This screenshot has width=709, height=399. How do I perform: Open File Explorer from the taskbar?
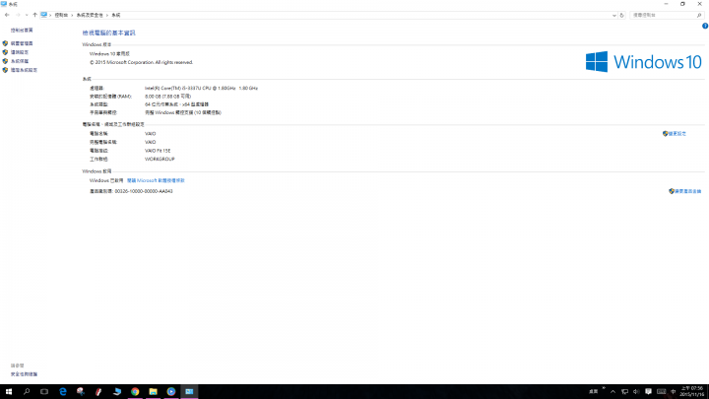tap(153, 391)
